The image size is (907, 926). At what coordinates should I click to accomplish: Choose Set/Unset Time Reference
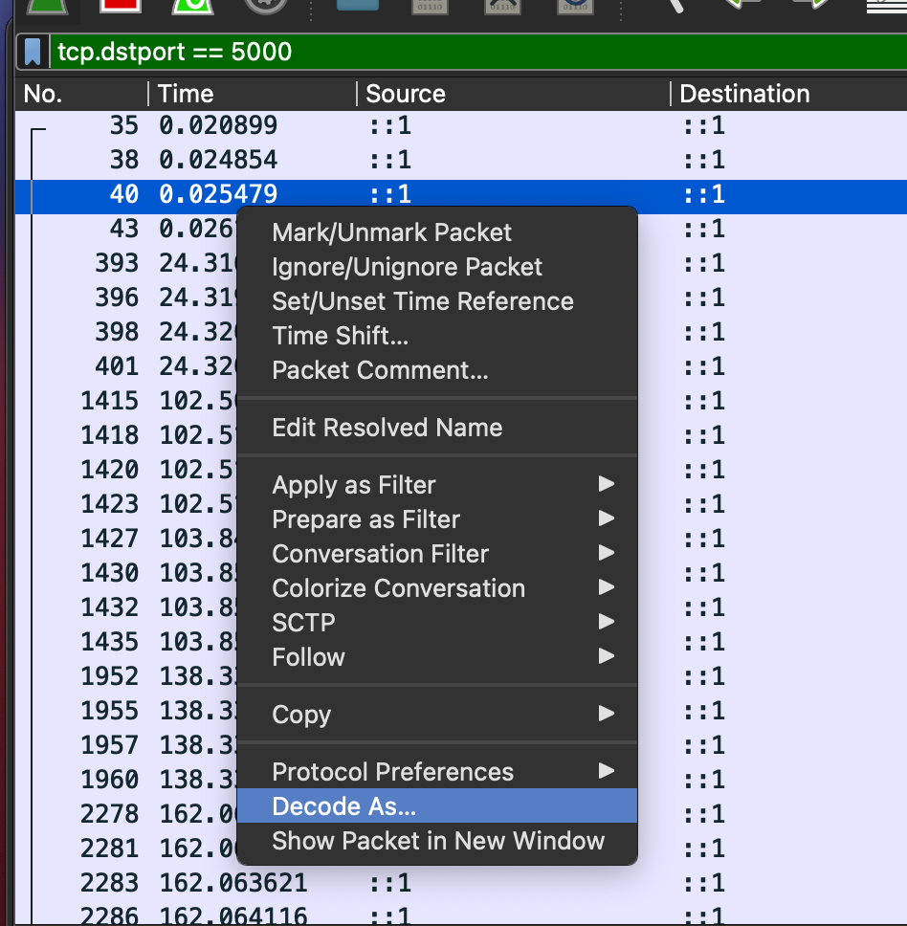[x=423, y=301]
